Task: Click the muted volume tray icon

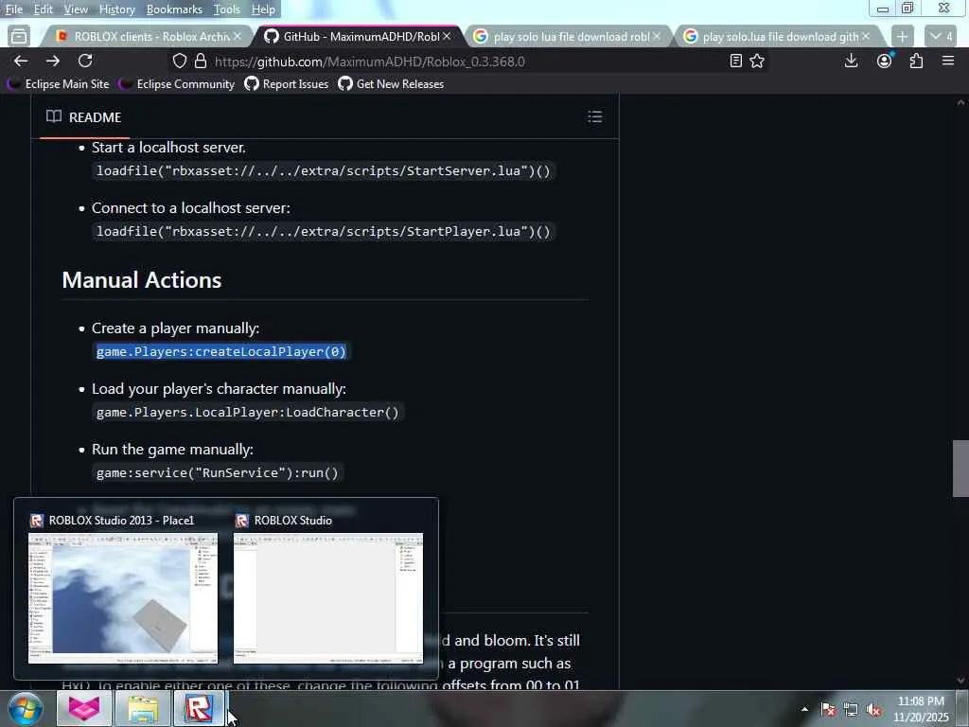Action: tap(873, 709)
